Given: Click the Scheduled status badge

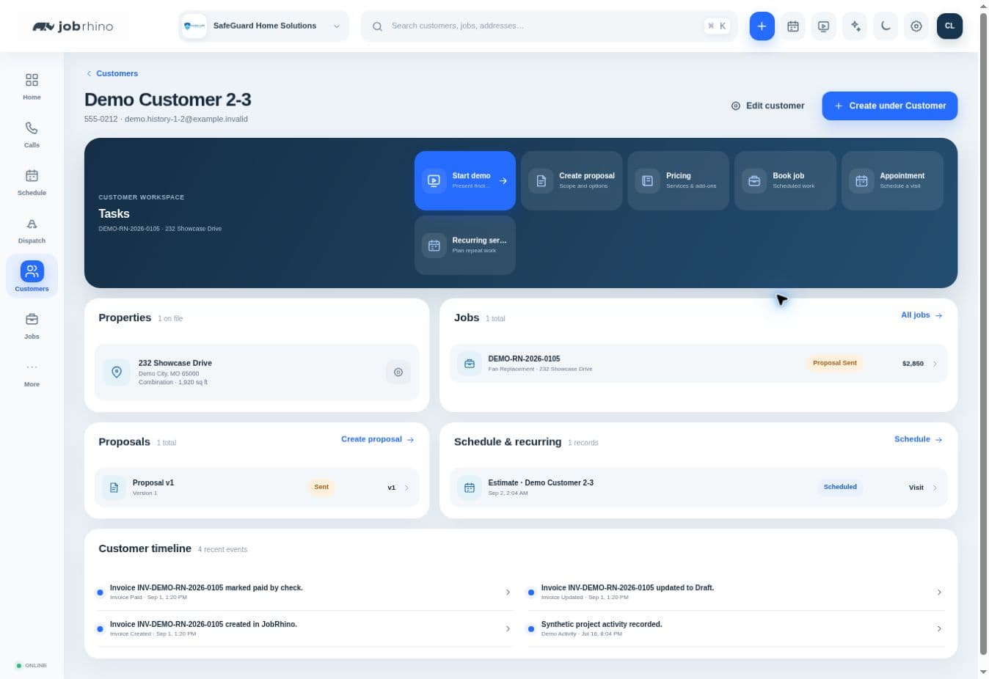Looking at the screenshot, I should [840, 487].
